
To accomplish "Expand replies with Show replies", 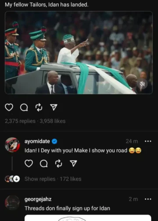I will [40, 179].
